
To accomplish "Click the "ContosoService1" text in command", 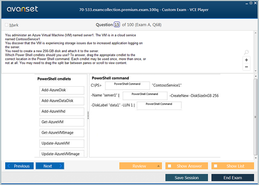I will [x=166, y=85].
